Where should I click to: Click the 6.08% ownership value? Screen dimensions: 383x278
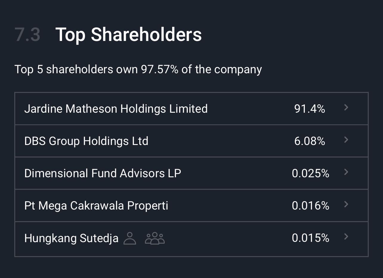(310, 141)
